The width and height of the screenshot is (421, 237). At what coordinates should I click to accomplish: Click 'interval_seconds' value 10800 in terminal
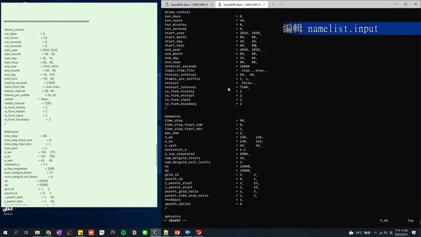pos(244,66)
